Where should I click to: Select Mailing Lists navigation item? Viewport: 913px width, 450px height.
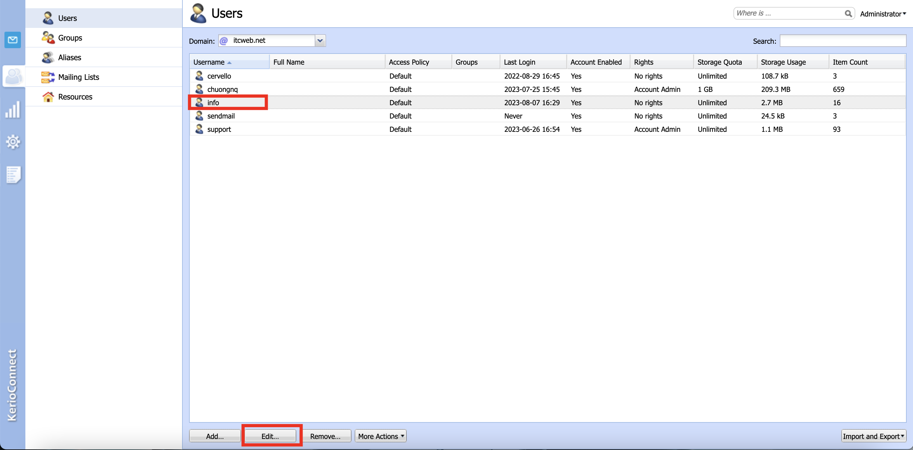(78, 77)
